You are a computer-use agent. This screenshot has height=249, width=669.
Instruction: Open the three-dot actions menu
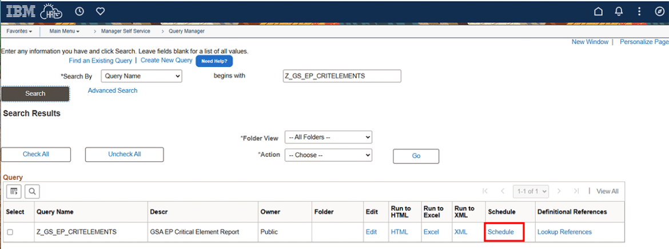tap(639, 11)
